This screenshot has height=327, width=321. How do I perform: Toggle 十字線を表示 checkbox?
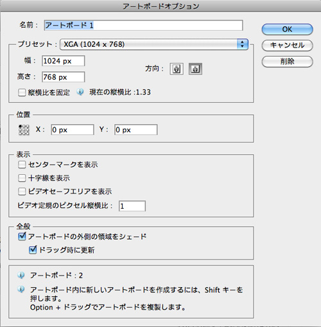coord(22,178)
